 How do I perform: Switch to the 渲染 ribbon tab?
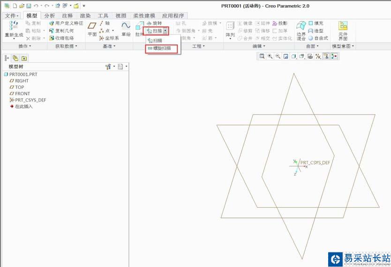pyautogui.click(x=85, y=15)
